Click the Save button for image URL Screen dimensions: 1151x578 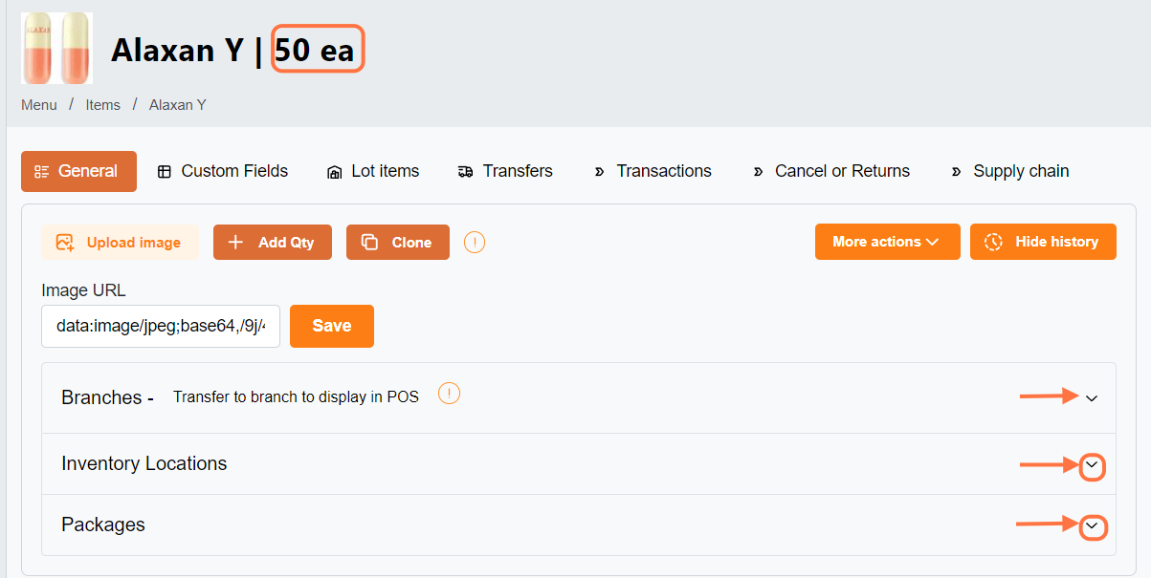click(x=332, y=326)
